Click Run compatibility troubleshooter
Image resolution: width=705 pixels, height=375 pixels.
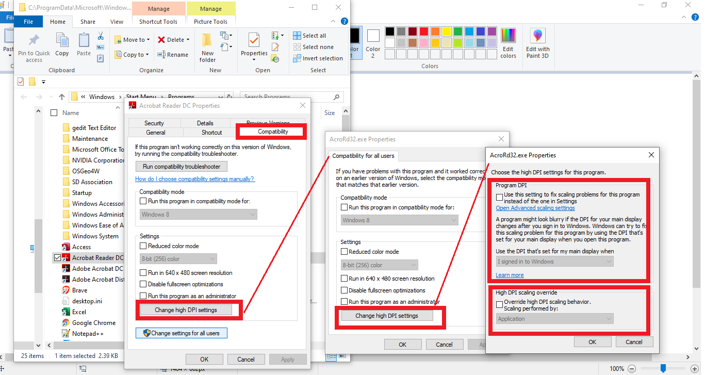click(181, 166)
